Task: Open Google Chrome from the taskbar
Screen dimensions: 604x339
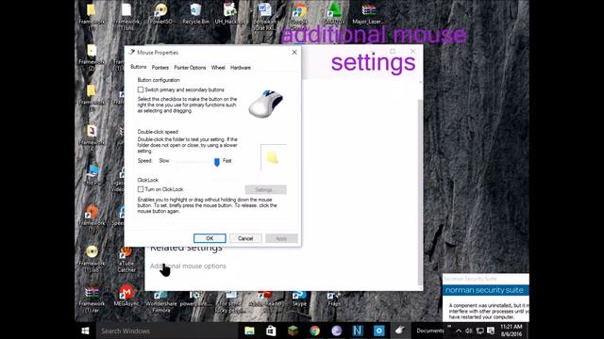Action: [x=314, y=331]
